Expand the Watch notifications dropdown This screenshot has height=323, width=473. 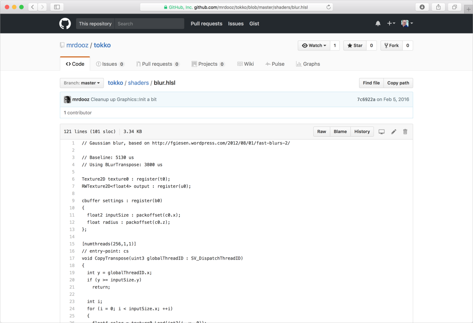(314, 45)
